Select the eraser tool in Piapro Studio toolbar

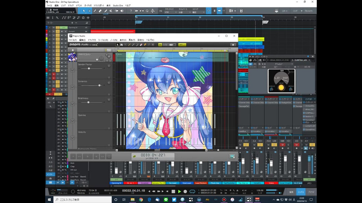tap(141, 45)
